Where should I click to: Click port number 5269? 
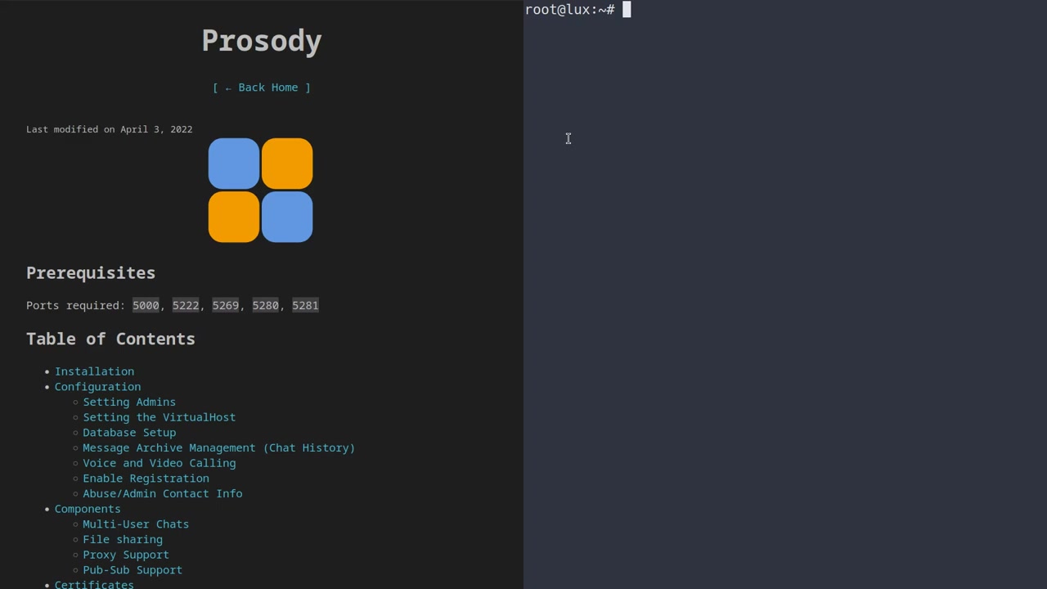pyautogui.click(x=226, y=305)
